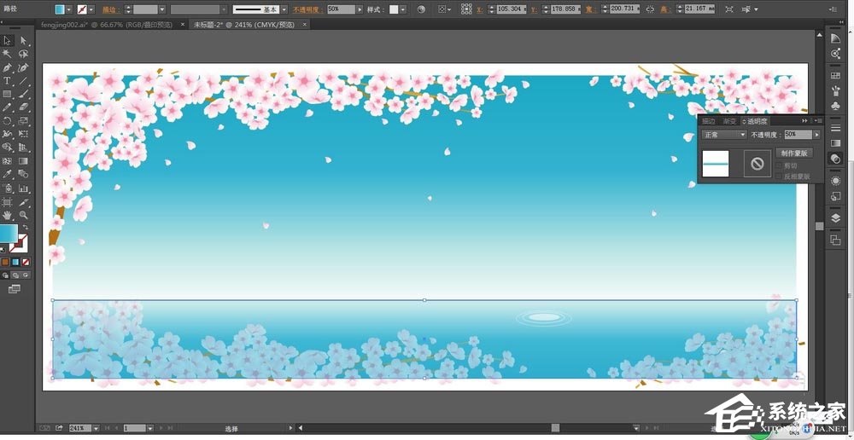The height and width of the screenshot is (440, 854).
Task: Open the 基本 stroke profile dropdown
Action: pos(285,9)
